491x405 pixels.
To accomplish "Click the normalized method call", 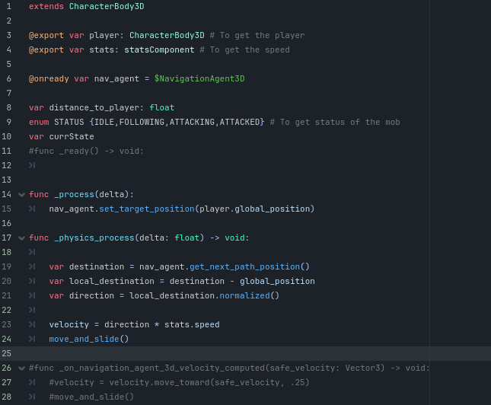I will coord(244,295).
